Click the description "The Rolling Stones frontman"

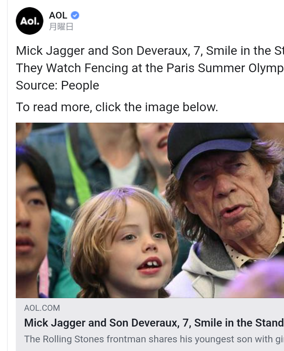(154, 339)
